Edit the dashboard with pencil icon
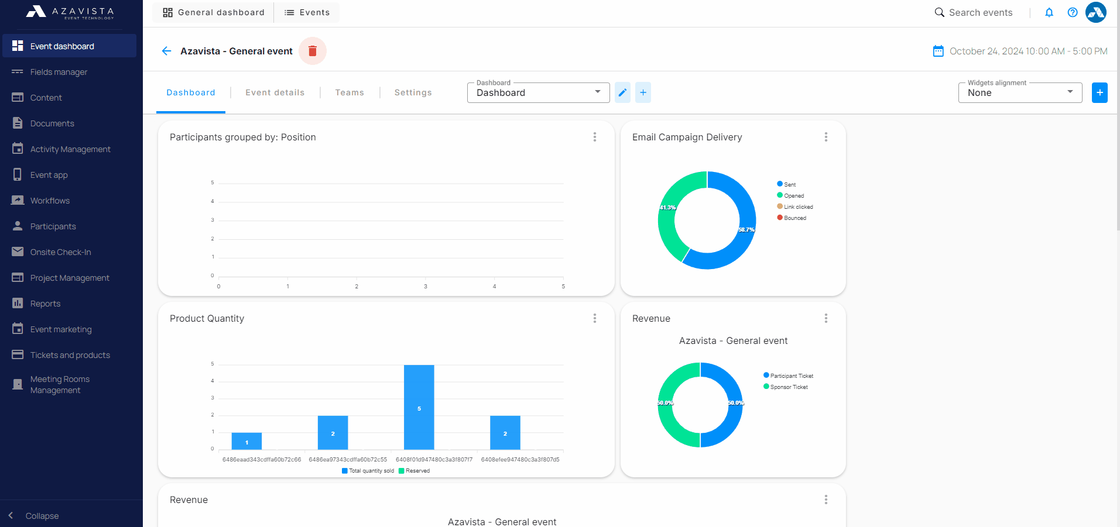The image size is (1120, 527). [x=622, y=92]
